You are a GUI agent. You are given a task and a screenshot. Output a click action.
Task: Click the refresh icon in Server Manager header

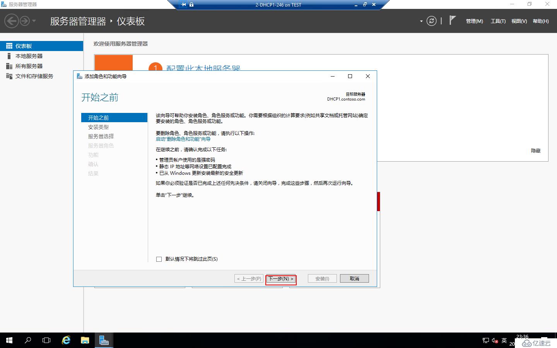click(431, 21)
